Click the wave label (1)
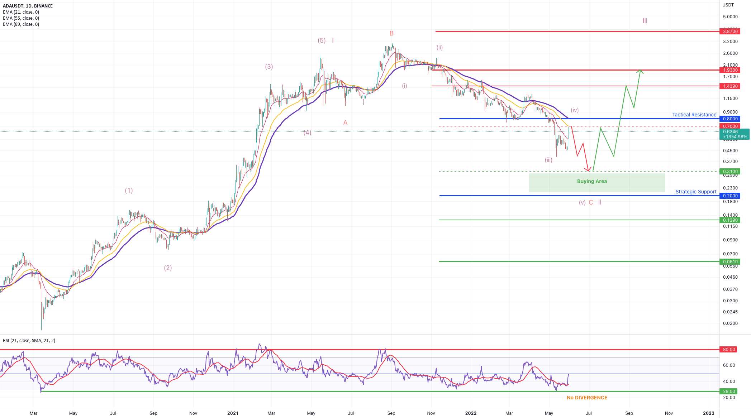This screenshot has width=751, height=418. [129, 191]
